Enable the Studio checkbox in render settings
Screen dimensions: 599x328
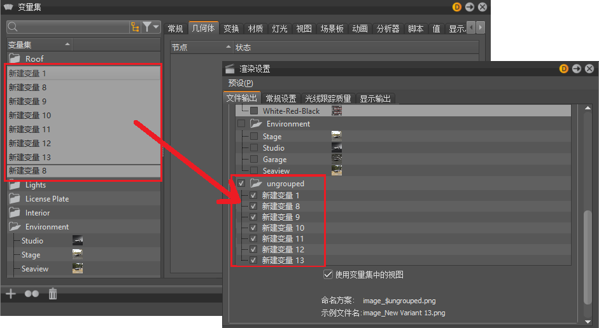254,147
